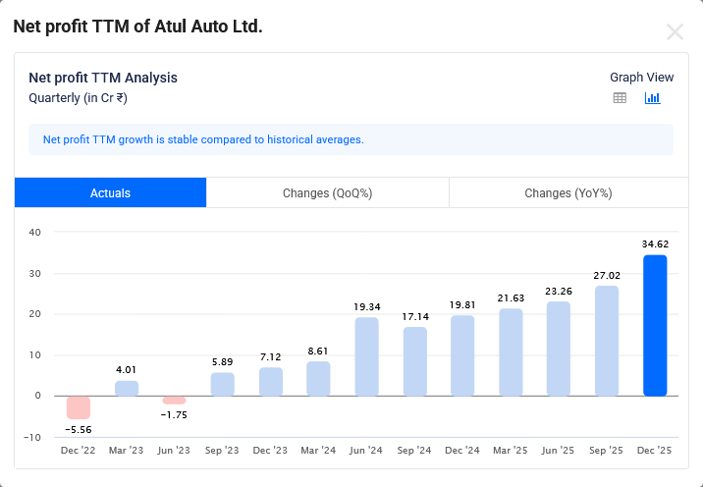Pick the Dec '24 bar showing 19.81
The width and height of the screenshot is (703, 487).
point(462,355)
